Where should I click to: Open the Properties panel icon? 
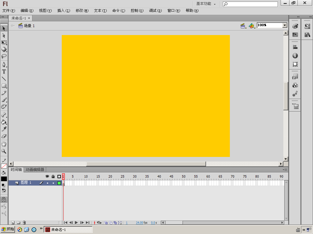[x=307, y=26]
